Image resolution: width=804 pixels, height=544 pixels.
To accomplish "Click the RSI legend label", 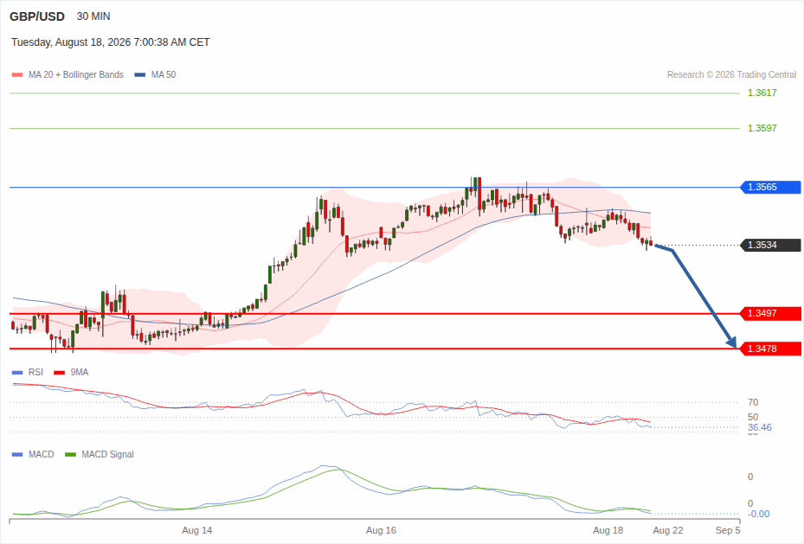I will coord(35,373).
